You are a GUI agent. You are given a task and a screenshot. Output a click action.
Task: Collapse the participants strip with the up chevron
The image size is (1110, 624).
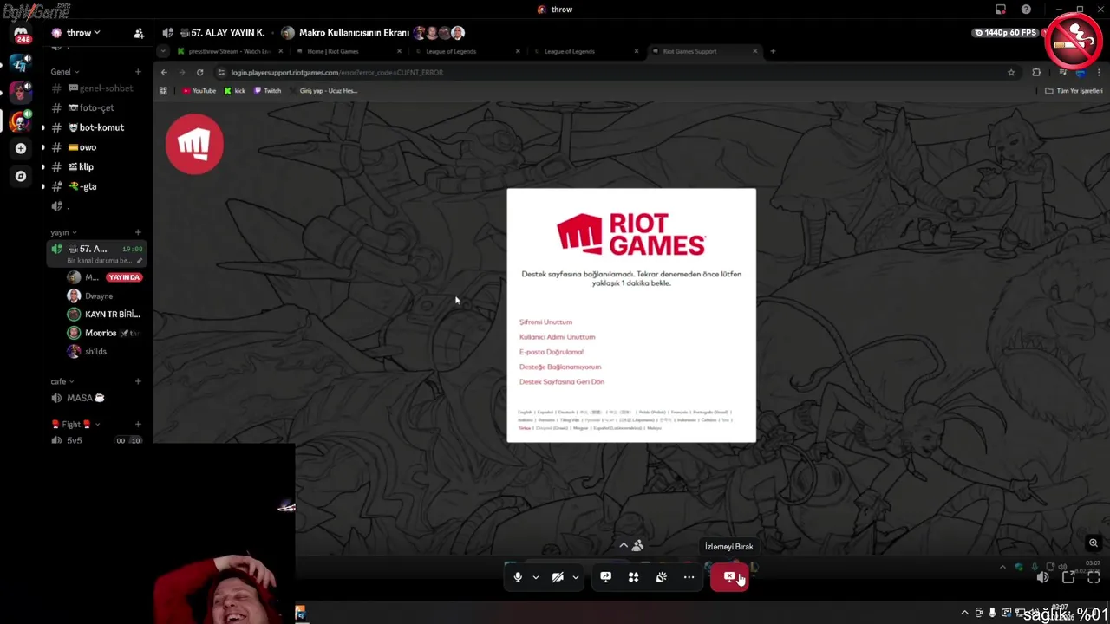(x=623, y=545)
